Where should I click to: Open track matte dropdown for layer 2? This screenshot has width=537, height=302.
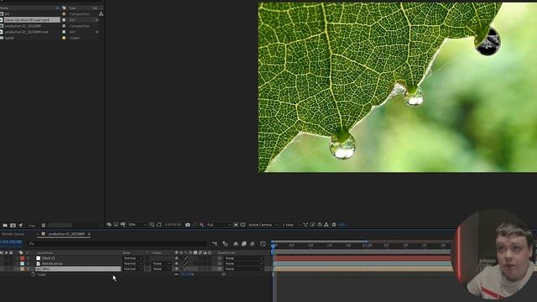click(x=161, y=263)
